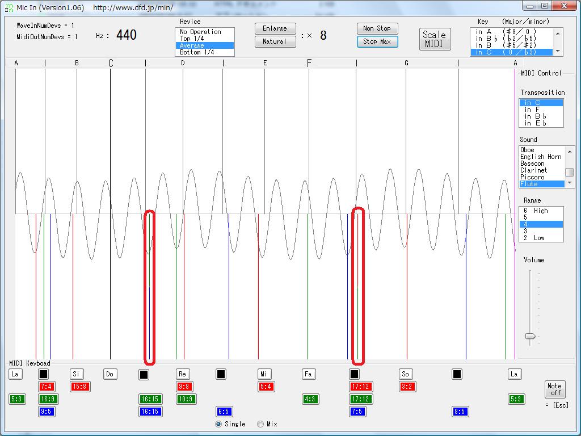Click the green 17:12 ratio button
Screen dimensions: 581x436
tap(361, 399)
